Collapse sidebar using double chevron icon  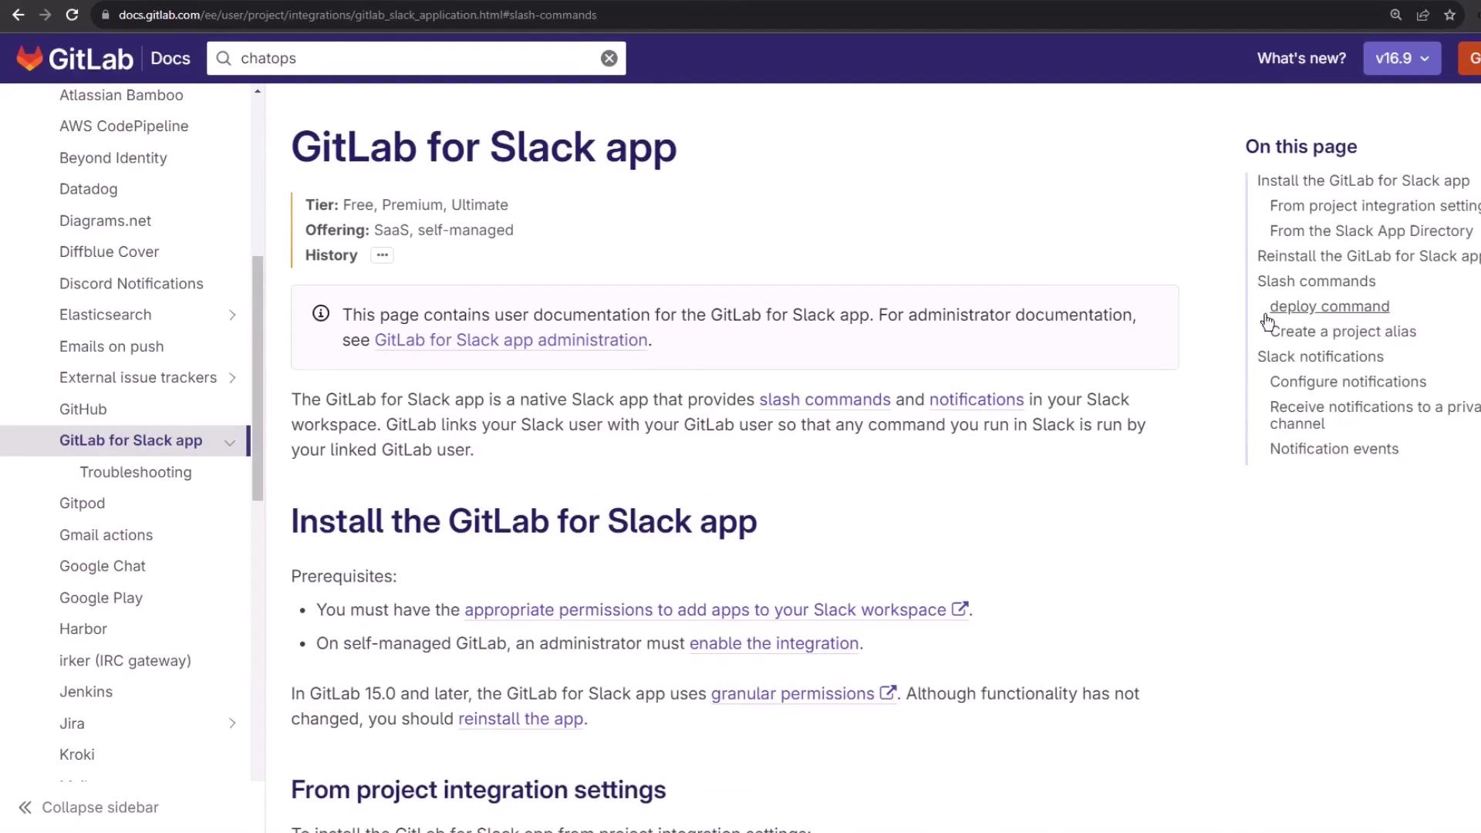coord(25,808)
